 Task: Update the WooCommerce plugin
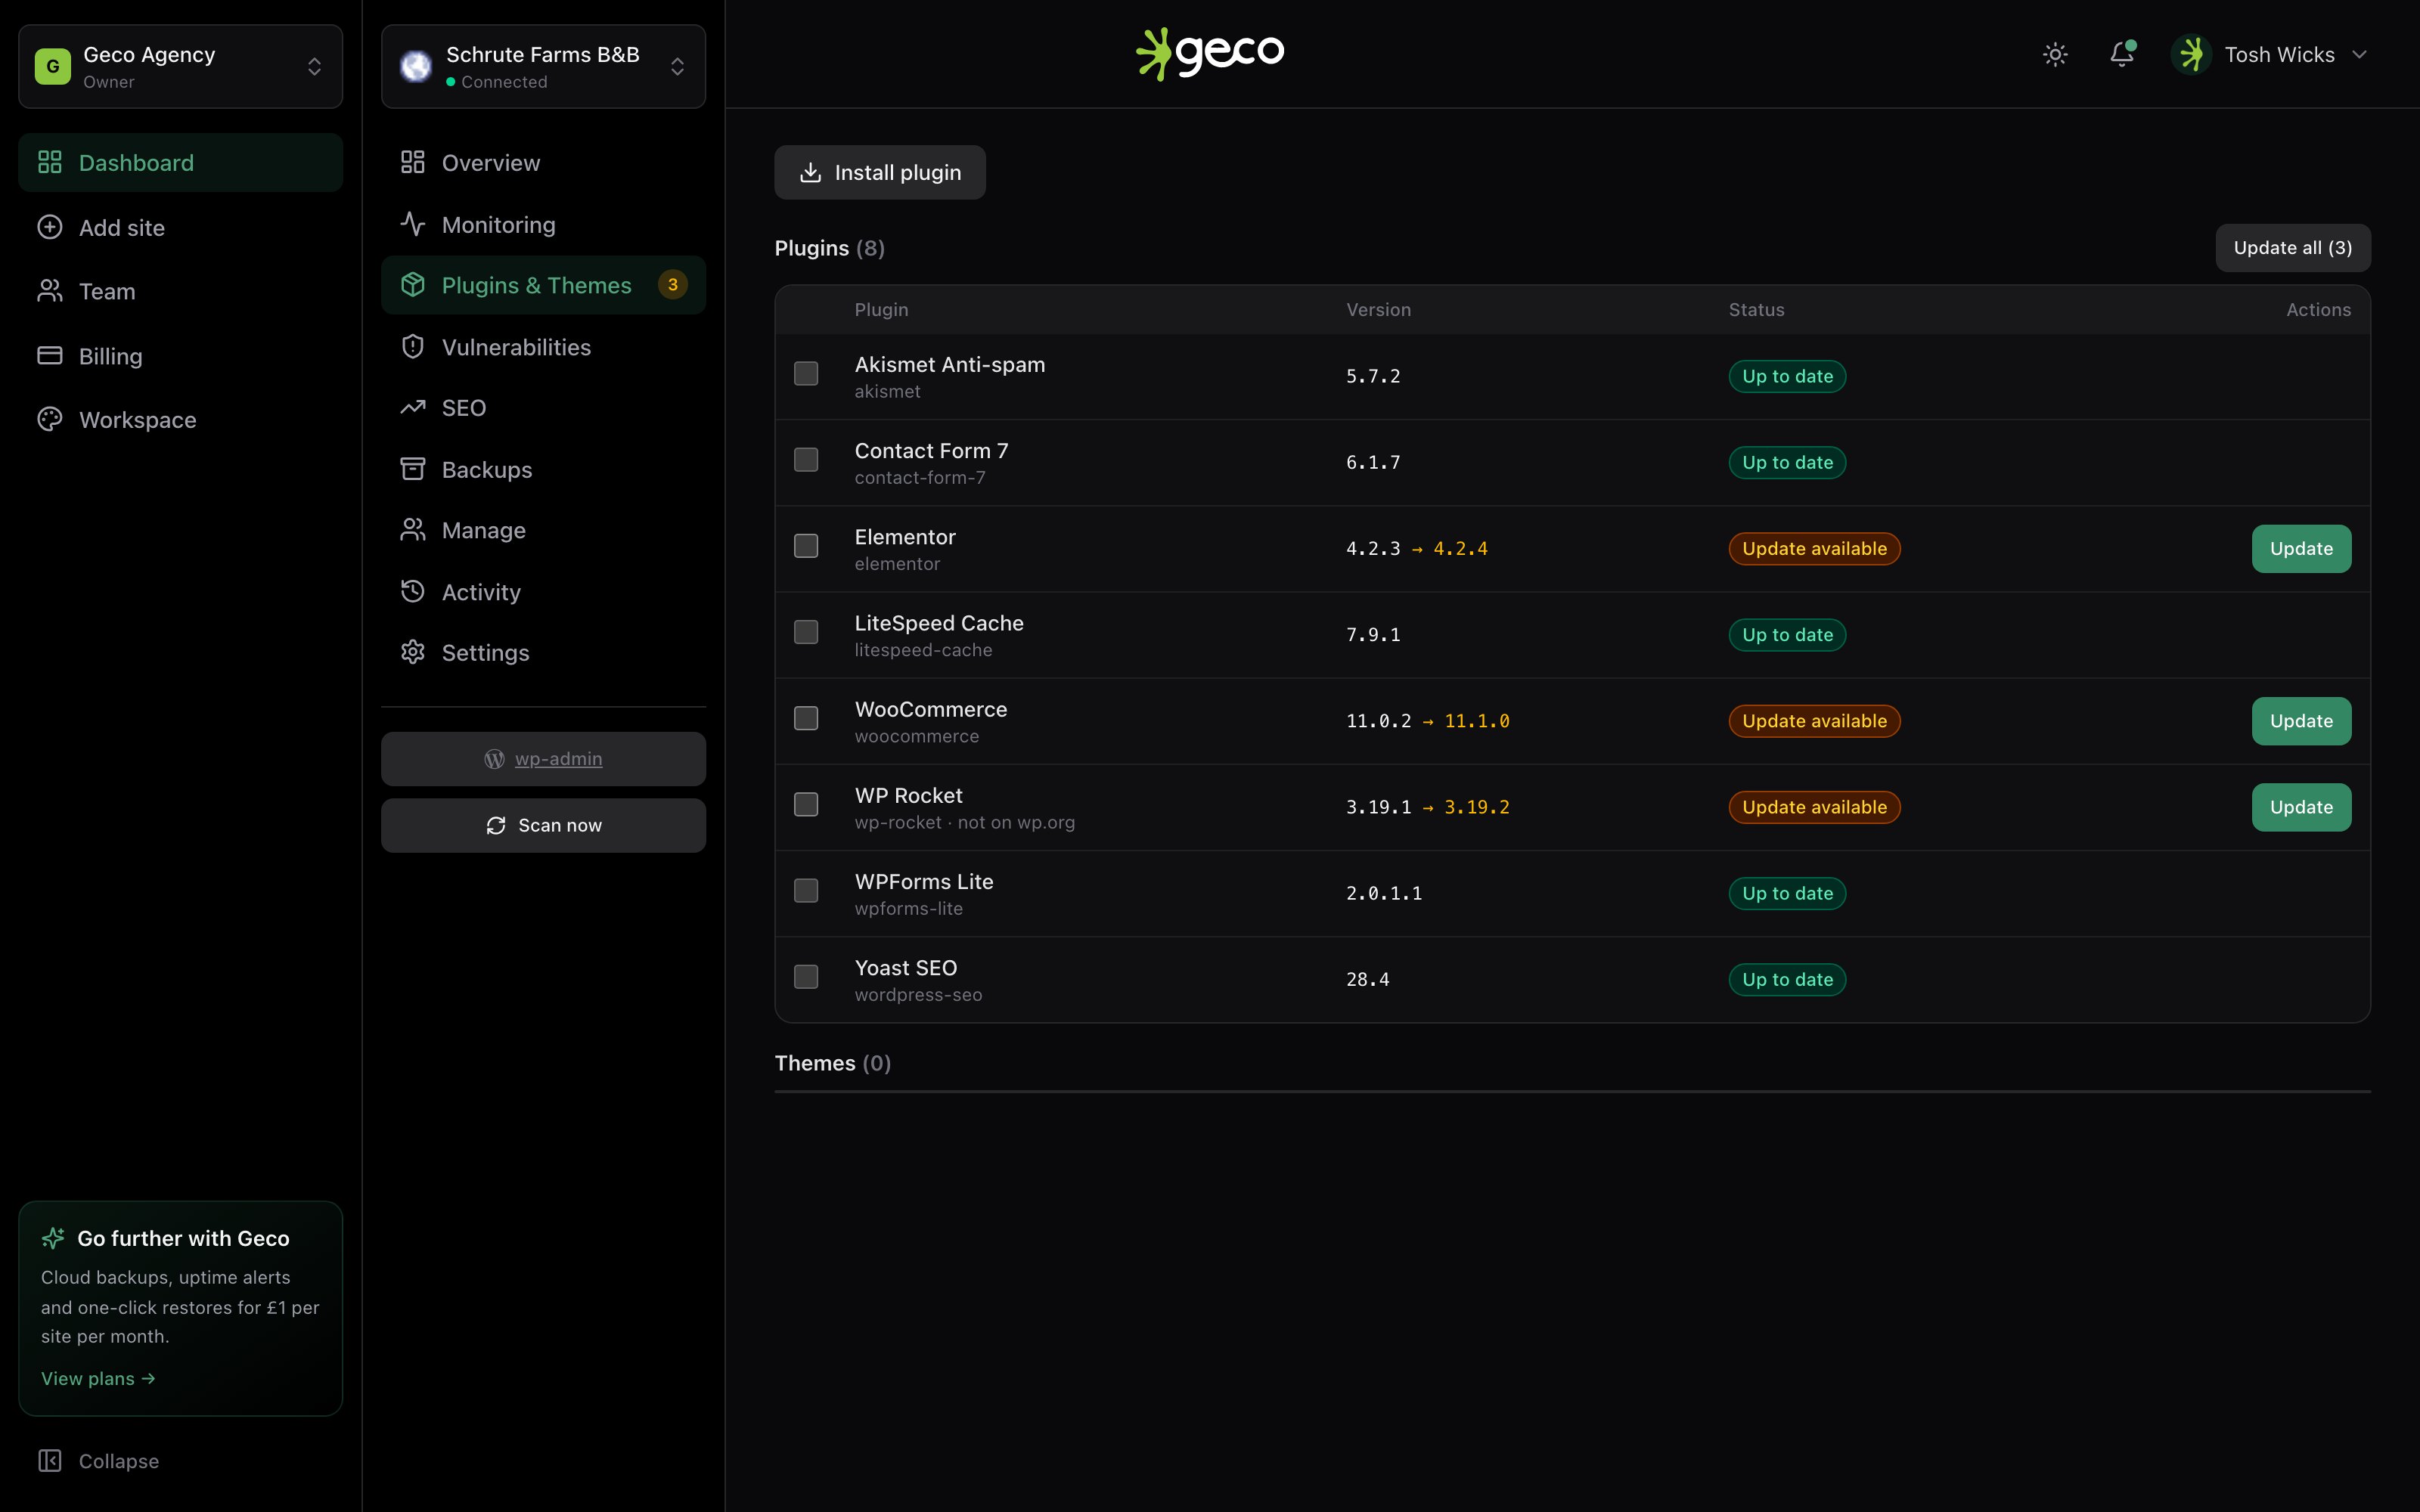pyautogui.click(x=2301, y=721)
